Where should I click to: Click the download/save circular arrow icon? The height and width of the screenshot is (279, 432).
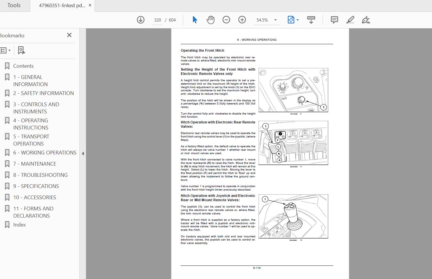click(141, 20)
